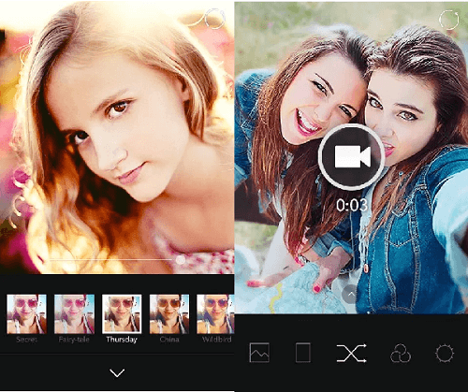Click the filter intensity slider handle
The width and height of the screenshot is (468, 392).
(x=181, y=259)
